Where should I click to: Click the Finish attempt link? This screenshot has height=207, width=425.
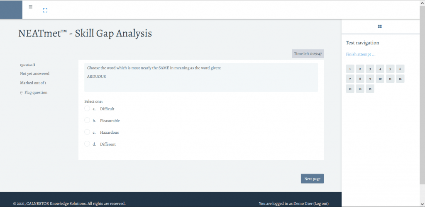click(x=361, y=54)
